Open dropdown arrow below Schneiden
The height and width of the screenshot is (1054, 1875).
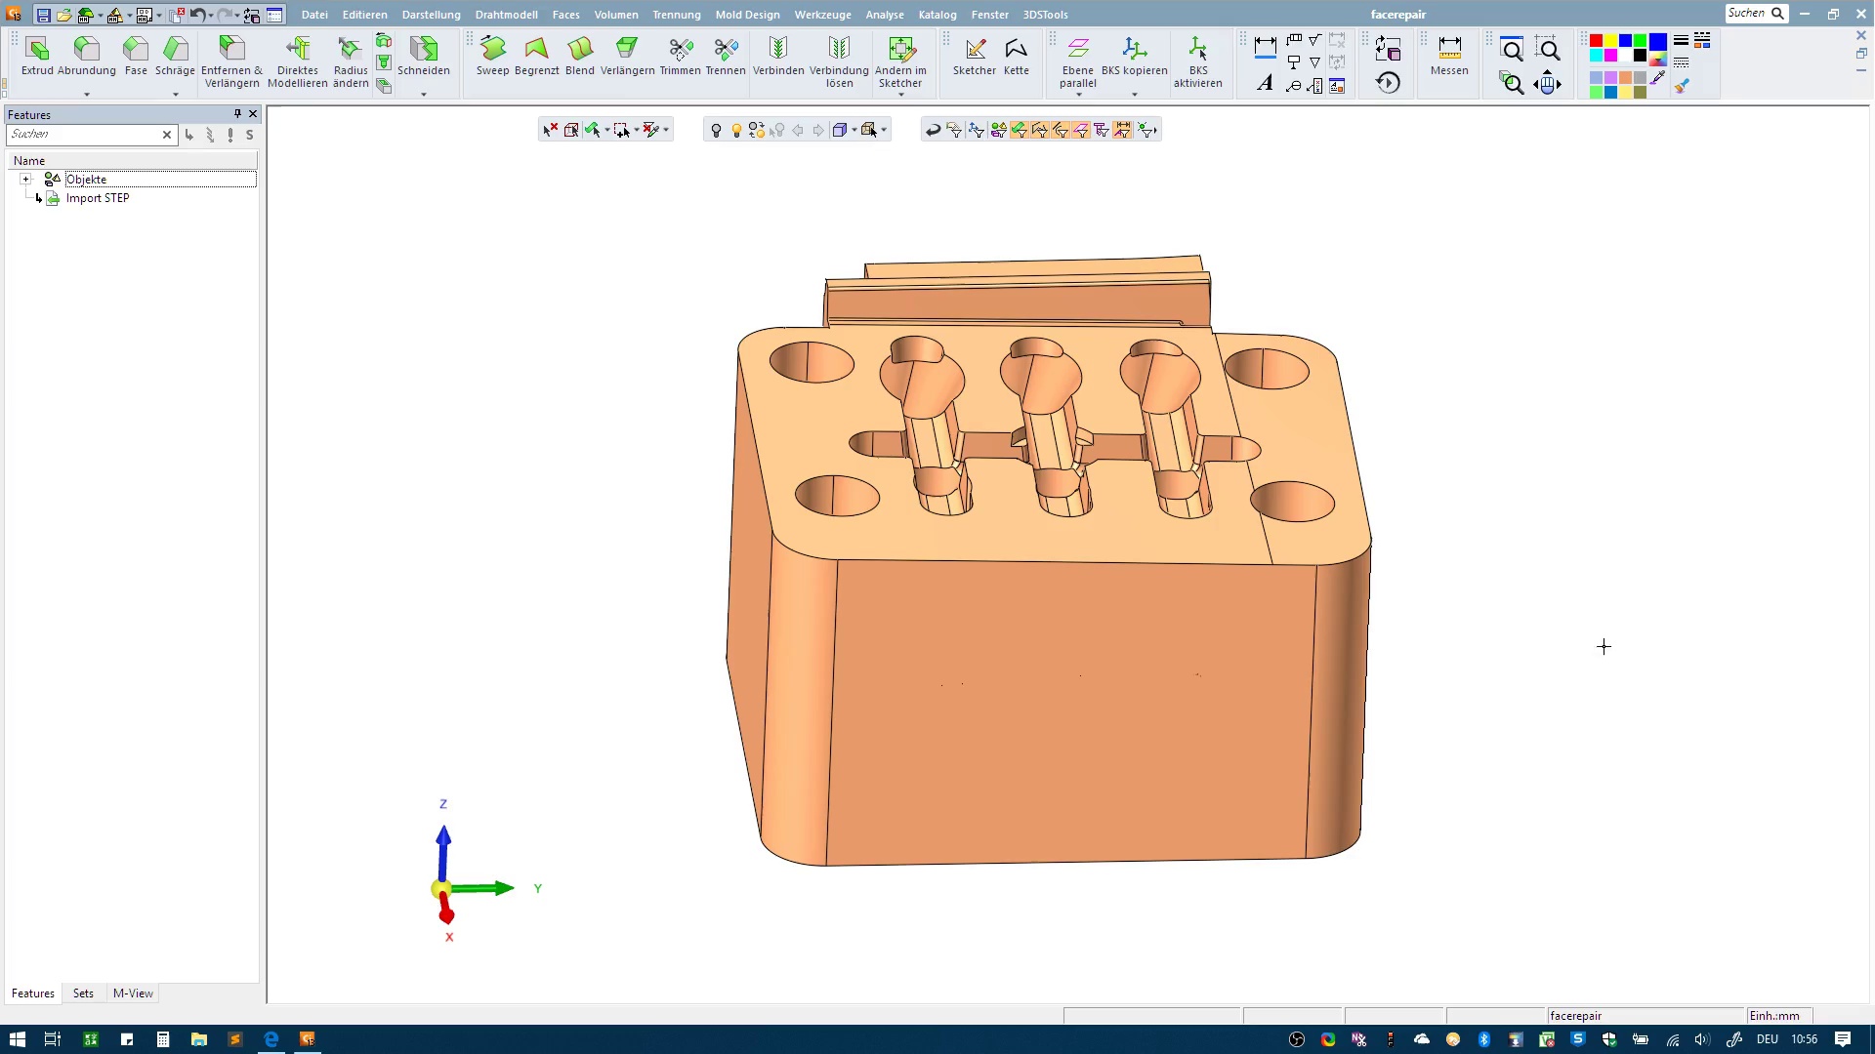(424, 95)
